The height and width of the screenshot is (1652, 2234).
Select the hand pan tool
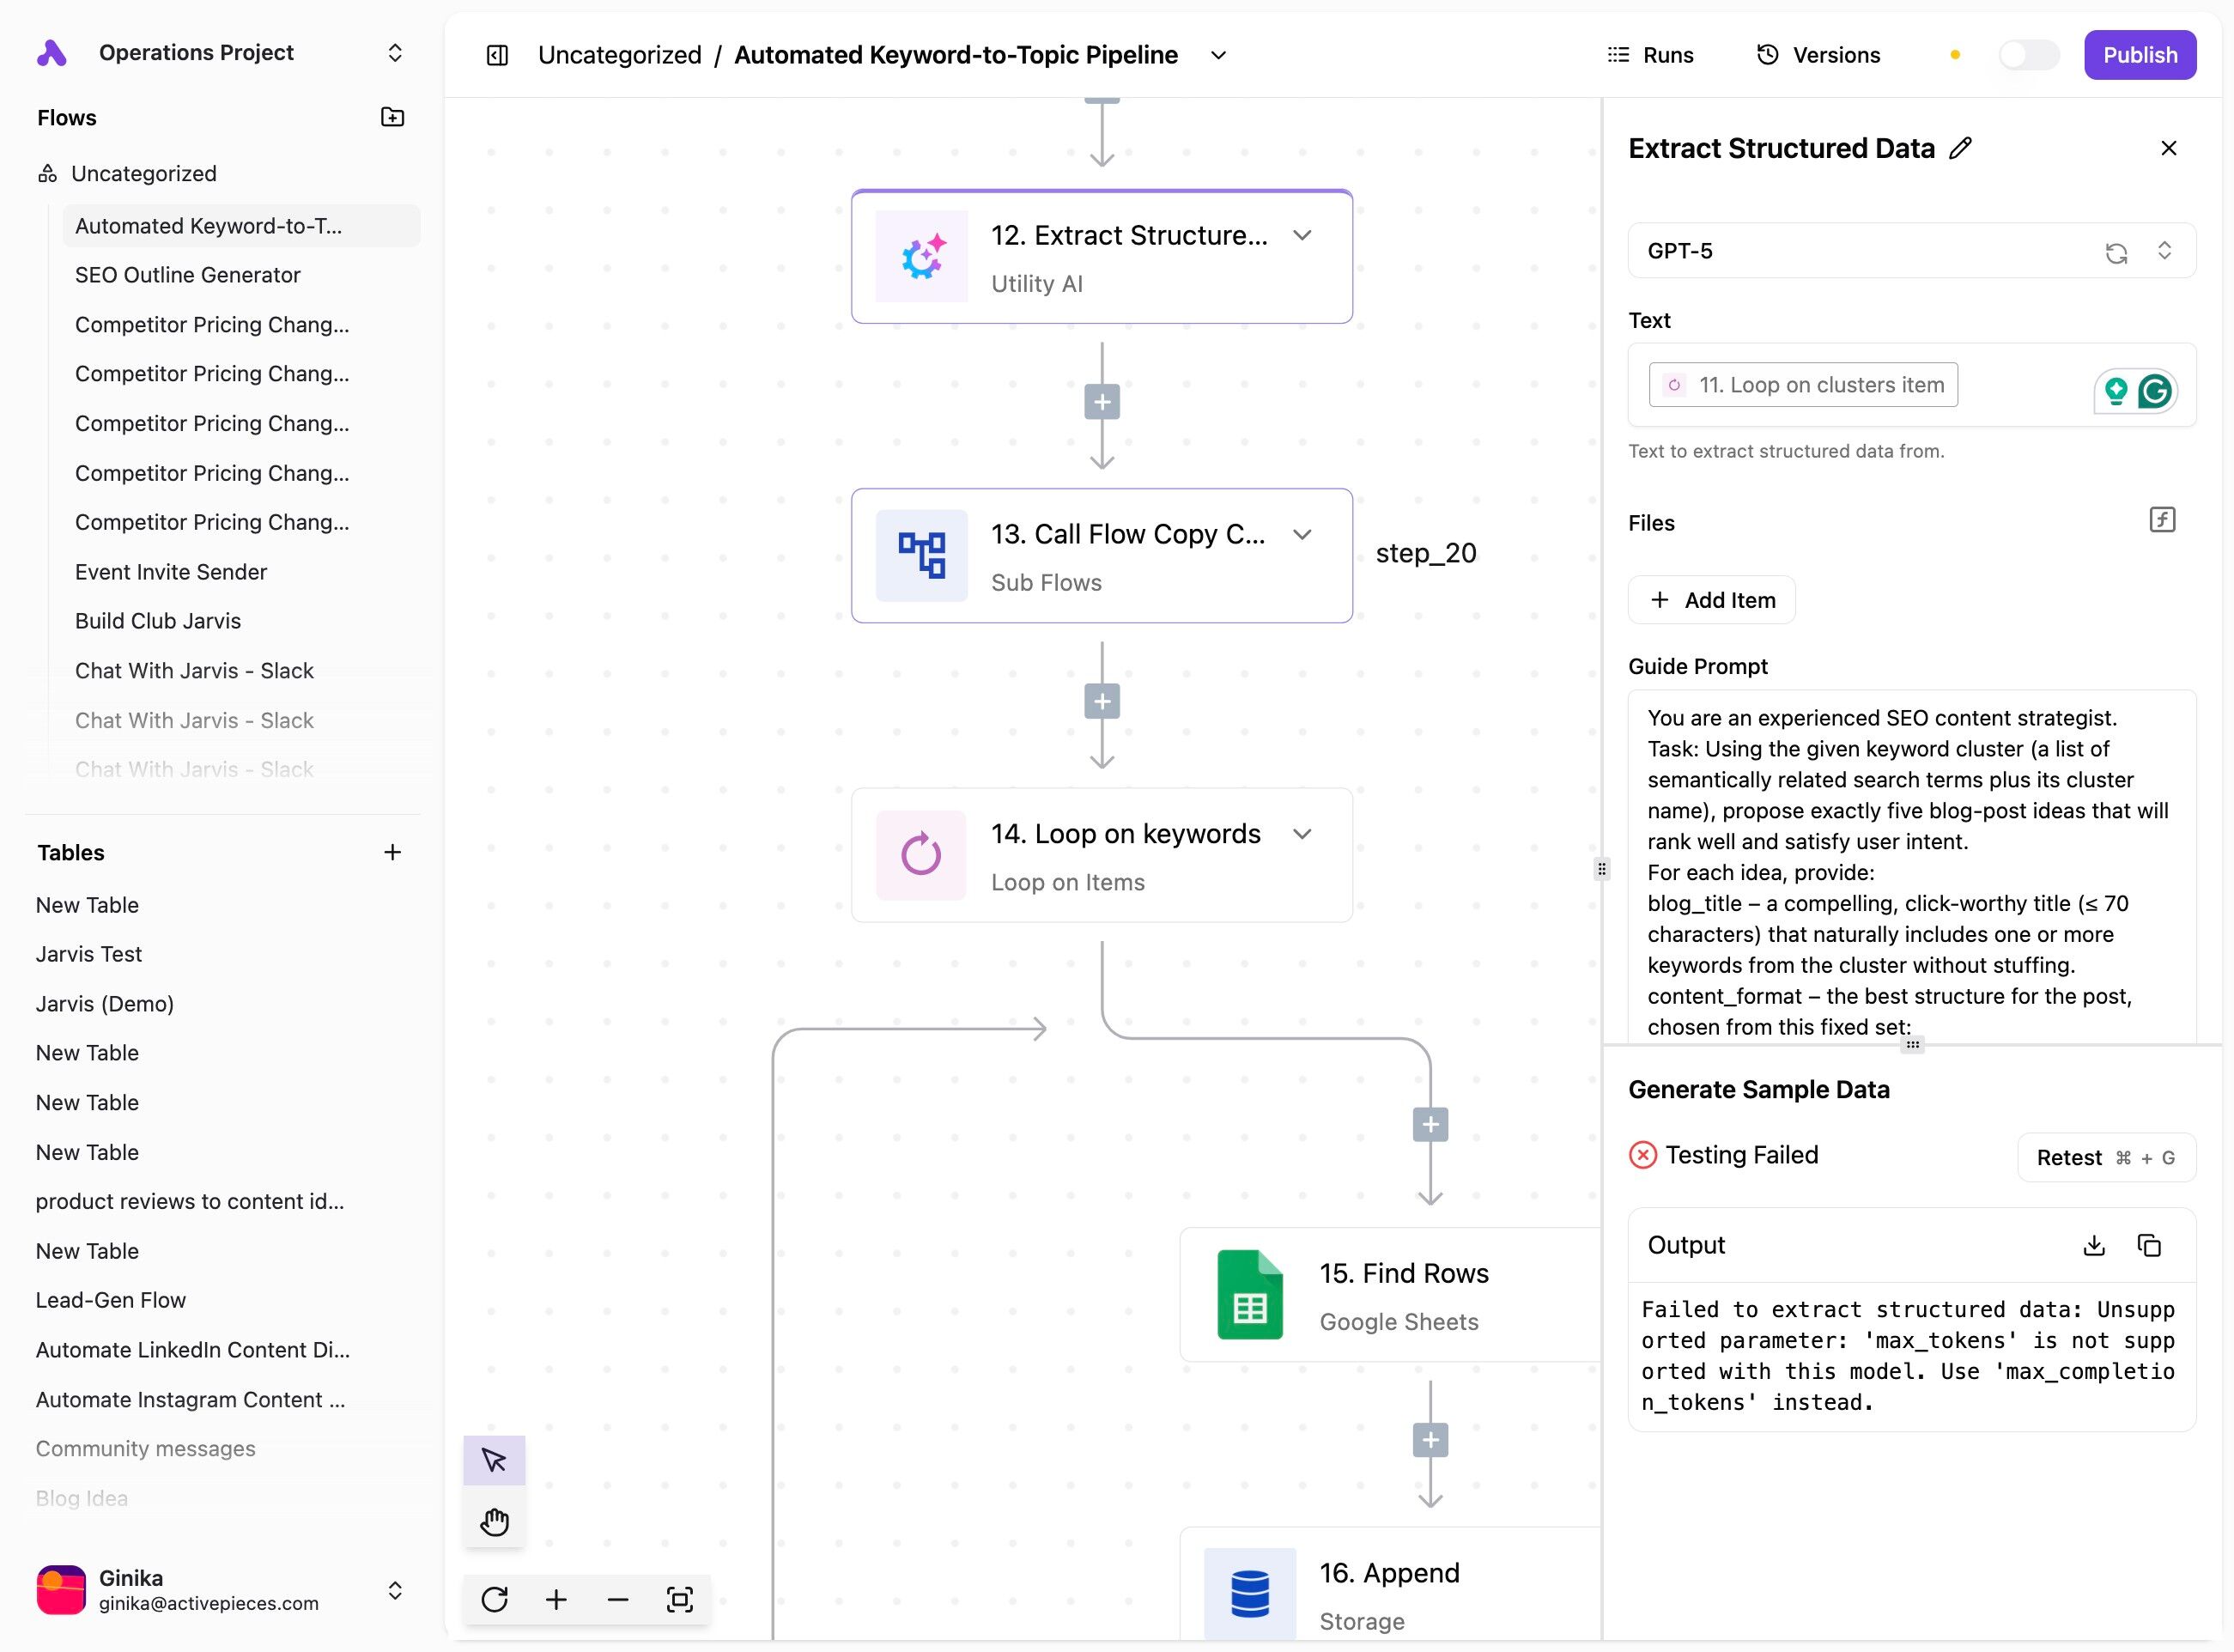point(494,1522)
